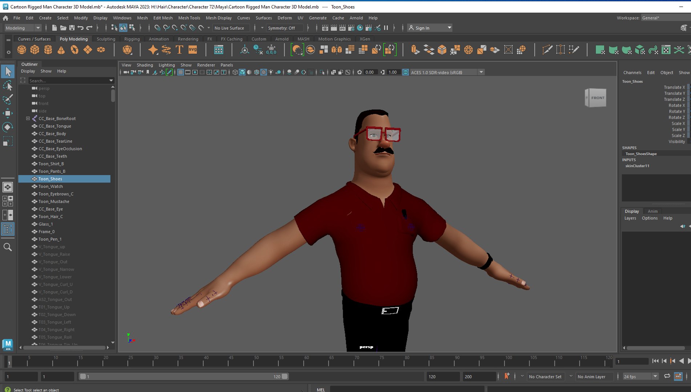The image size is (691, 392).
Task: Click the Outliner vertical scrollbar
Action: 113,95
